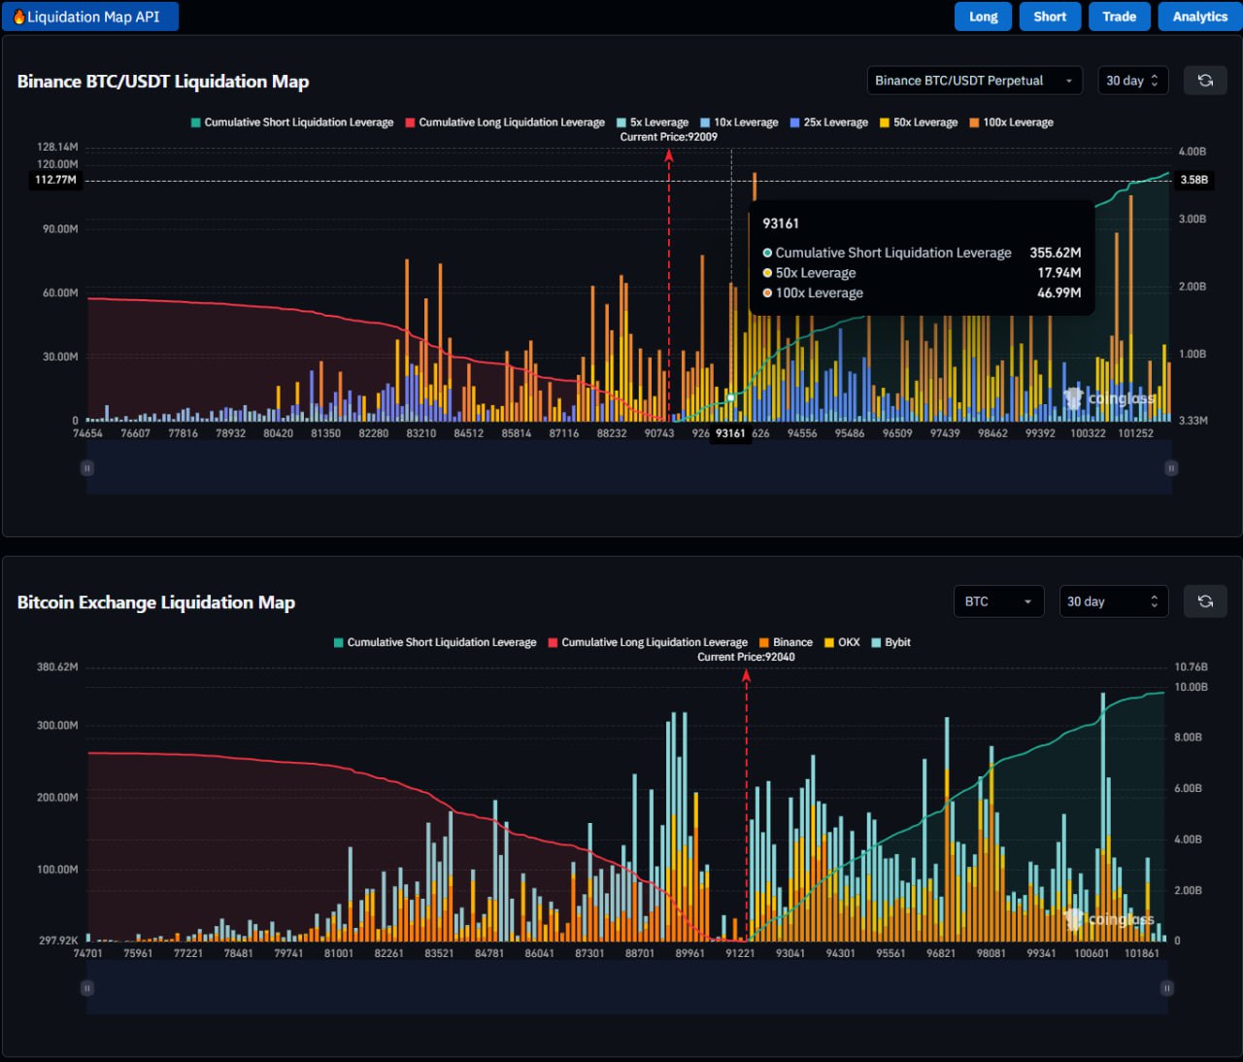The width and height of the screenshot is (1243, 1062).
Task: Toggle Binance series in exchange map legend
Action: pos(786,642)
